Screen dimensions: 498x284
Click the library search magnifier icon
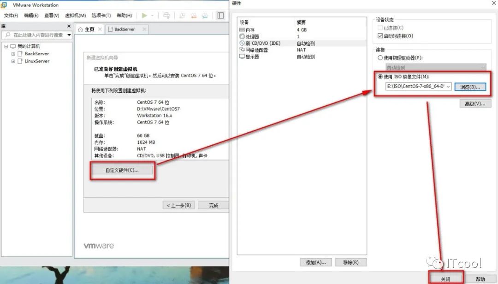coord(8,35)
